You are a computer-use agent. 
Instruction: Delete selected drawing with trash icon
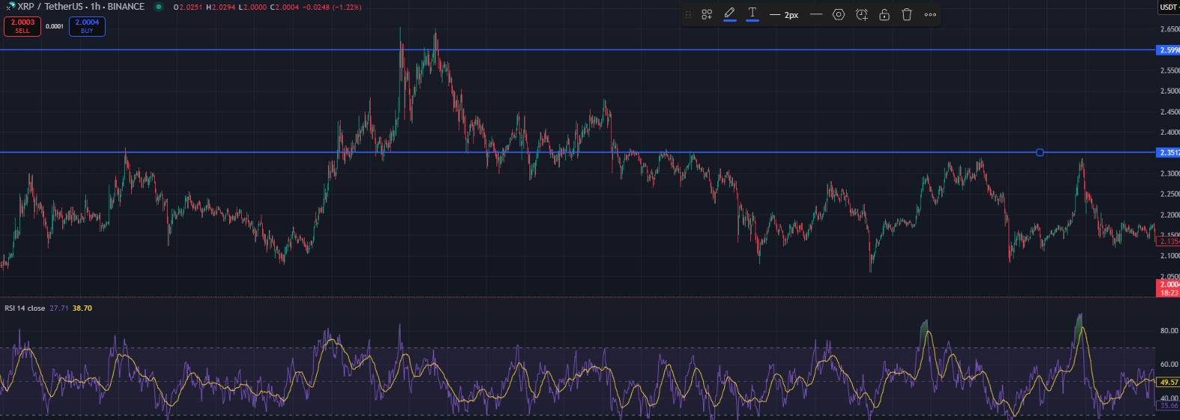pyautogui.click(x=907, y=14)
